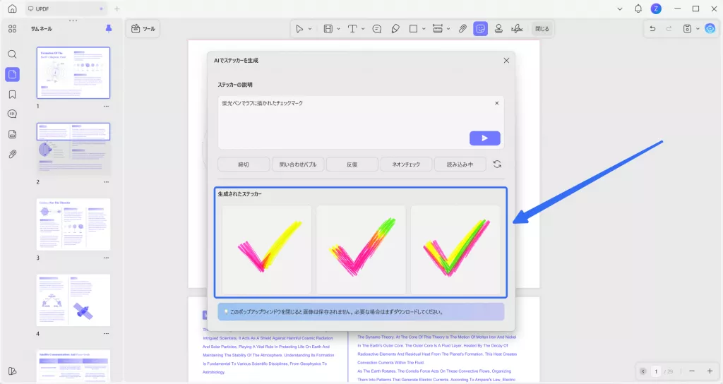The width and height of the screenshot is (723, 384).
Task: Select the pencil drawing tool
Action: (x=395, y=28)
